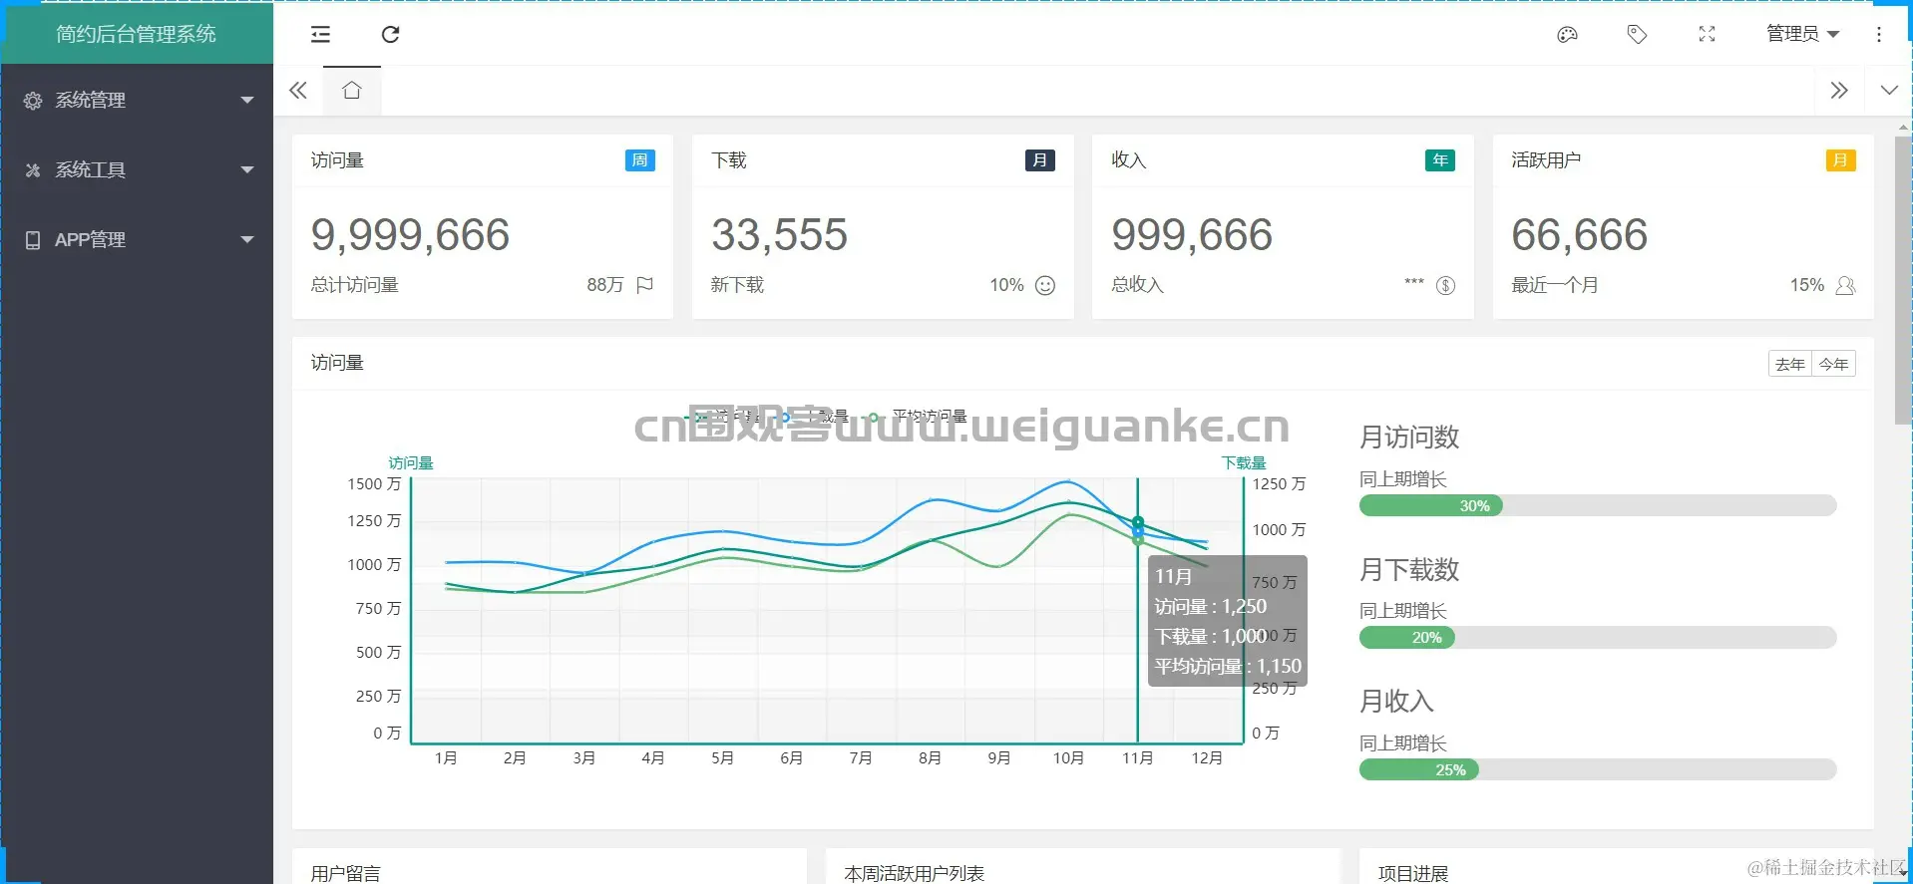This screenshot has width=1913, height=884.
Task: Click the 88万 total visits value
Action: (604, 285)
